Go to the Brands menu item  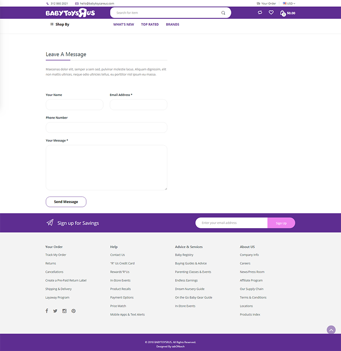173,24
